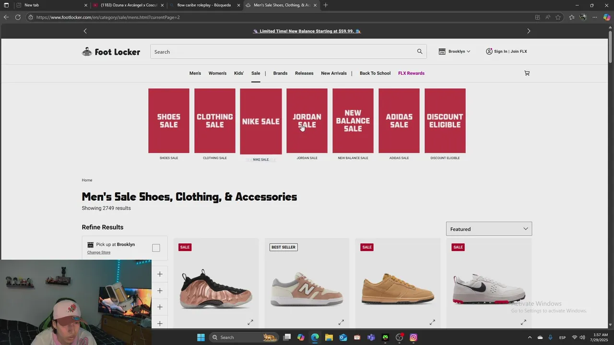614x345 pixels.
Task: Click the next promo banner arrow
Action: (x=529, y=31)
